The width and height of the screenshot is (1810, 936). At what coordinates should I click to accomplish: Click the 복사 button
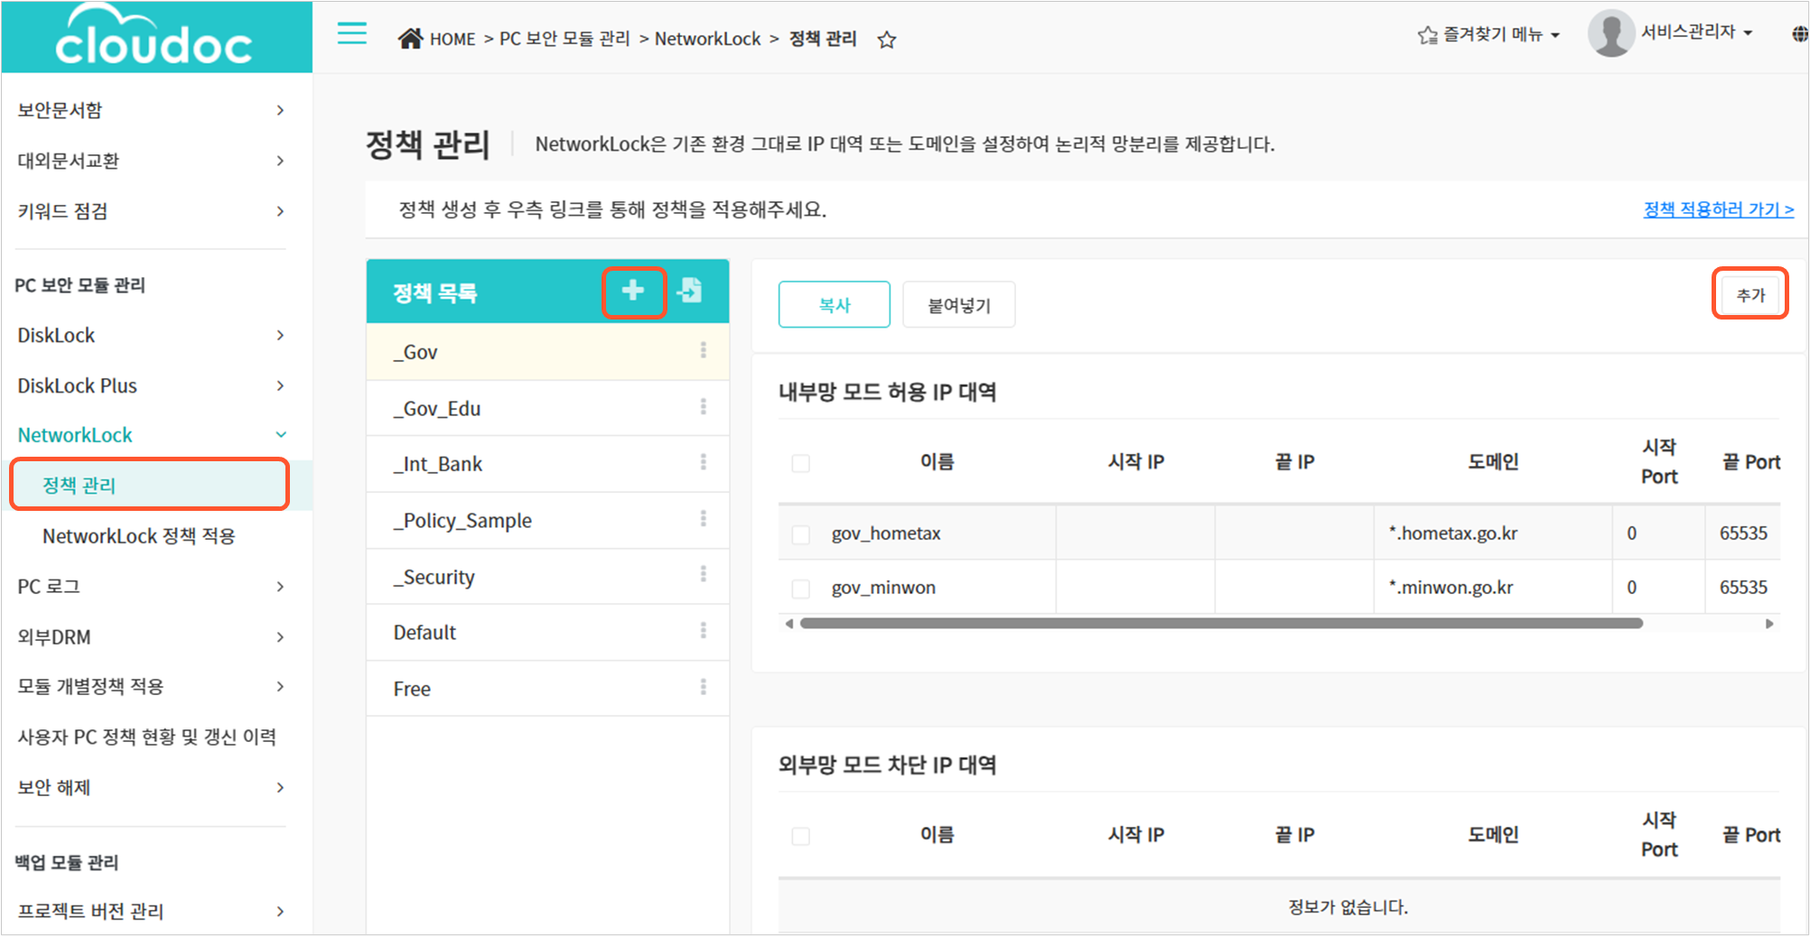click(834, 305)
